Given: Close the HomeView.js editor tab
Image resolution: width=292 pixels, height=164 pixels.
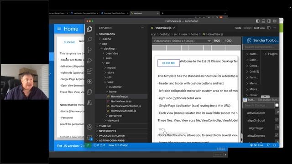Looking at the screenshot, I should point(174,28).
